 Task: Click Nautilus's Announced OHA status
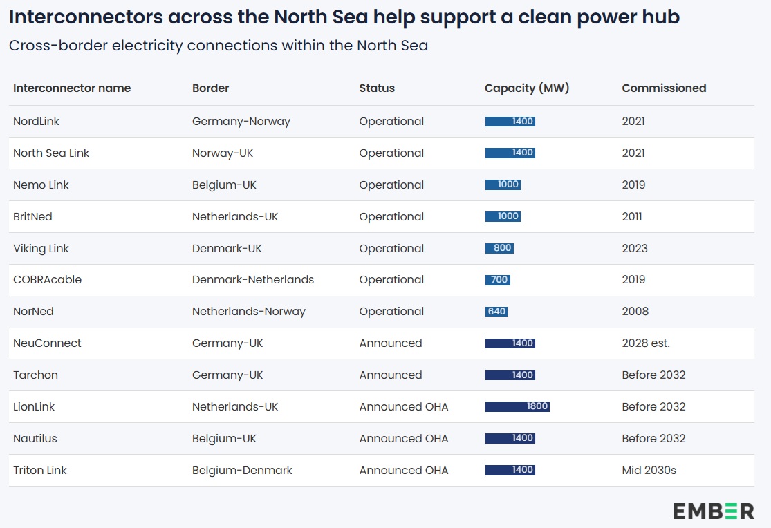point(404,439)
